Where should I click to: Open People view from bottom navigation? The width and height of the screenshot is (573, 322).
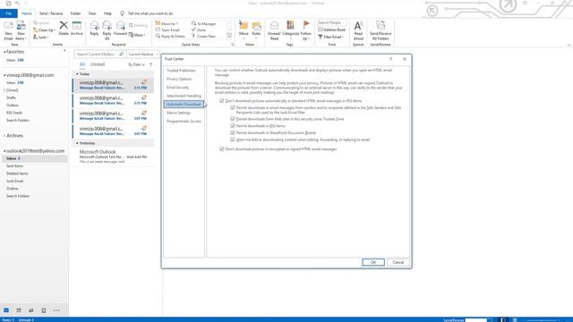[31, 310]
